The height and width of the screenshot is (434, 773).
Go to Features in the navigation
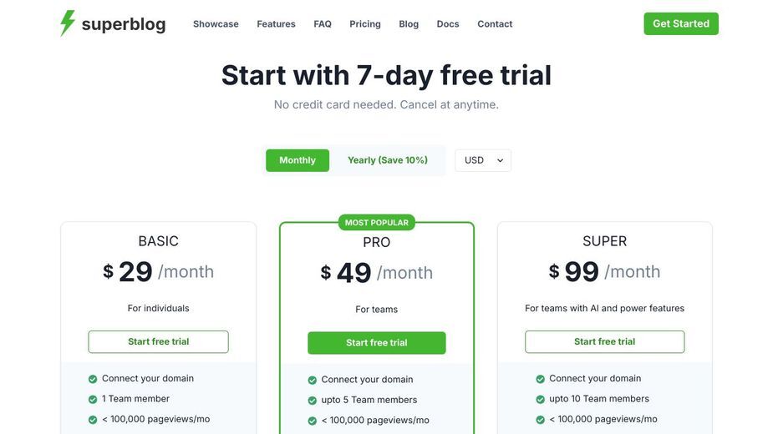click(276, 23)
